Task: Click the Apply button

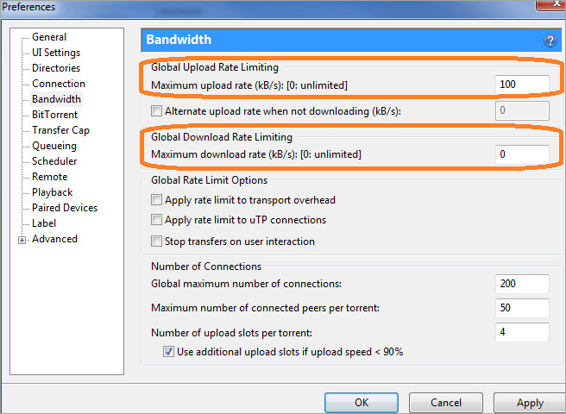Action: [530, 403]
